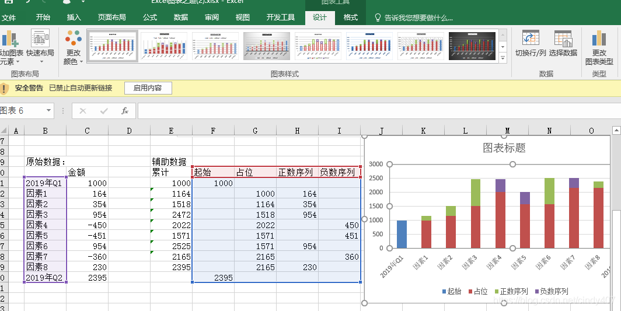Open the 文件 tab
This screenshot has width=621, height=311.
(9, 18)
